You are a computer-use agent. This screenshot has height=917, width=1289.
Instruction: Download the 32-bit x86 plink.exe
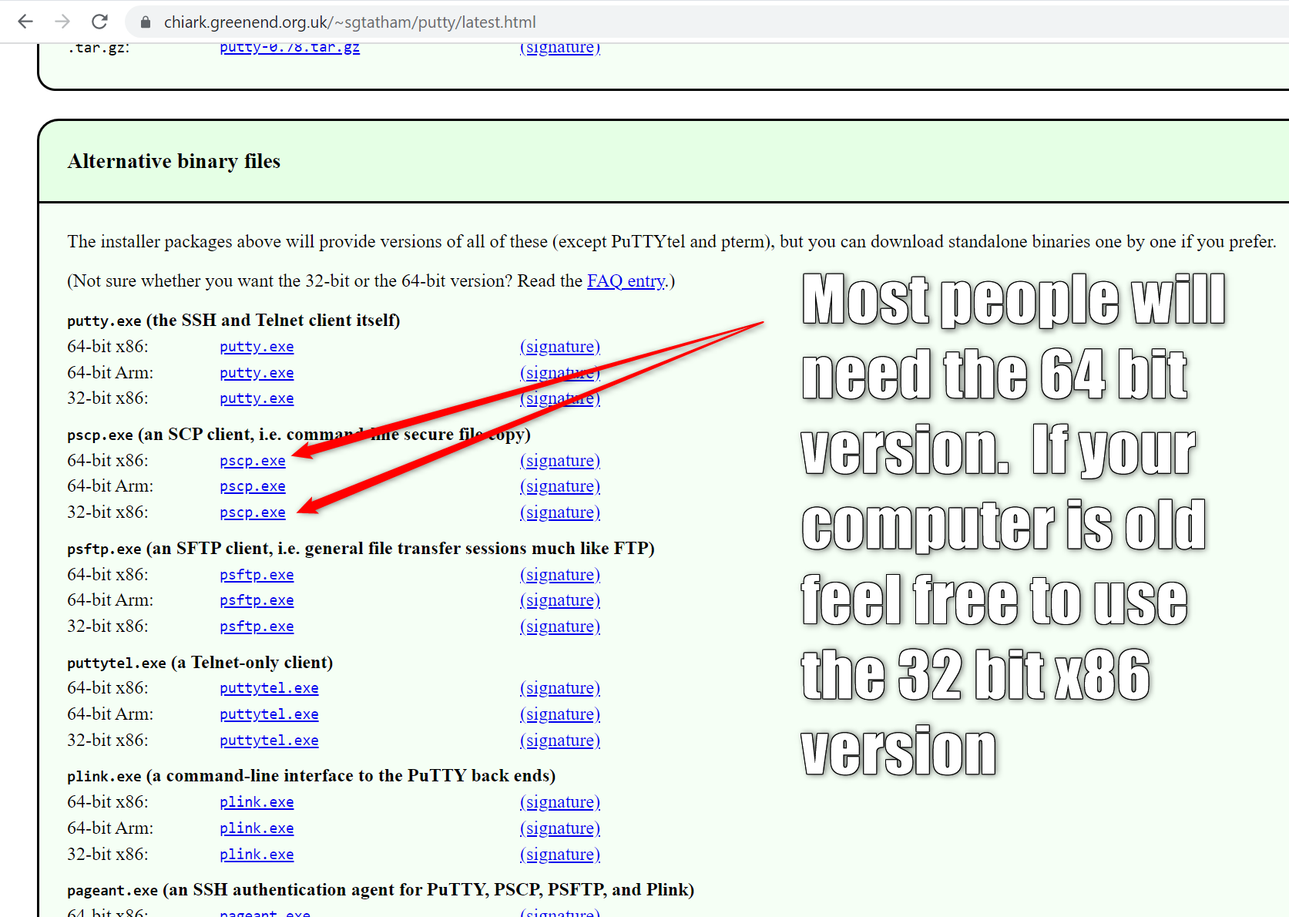click(257, 855)
